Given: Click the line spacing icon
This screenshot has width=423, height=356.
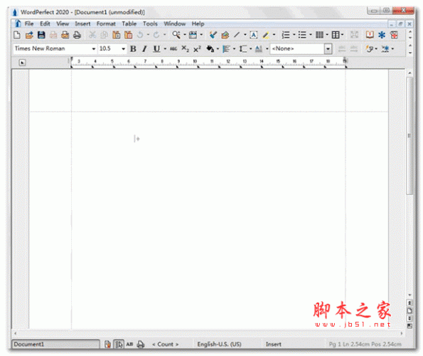Looking at the screenshot, I should click(x=243, y=49).
